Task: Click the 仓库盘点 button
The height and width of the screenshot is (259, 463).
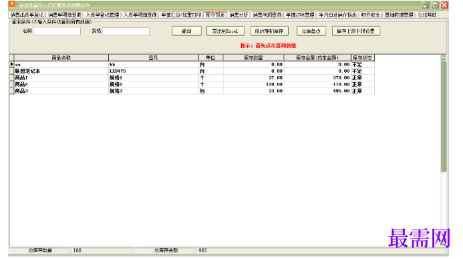Action: [311, 31]
